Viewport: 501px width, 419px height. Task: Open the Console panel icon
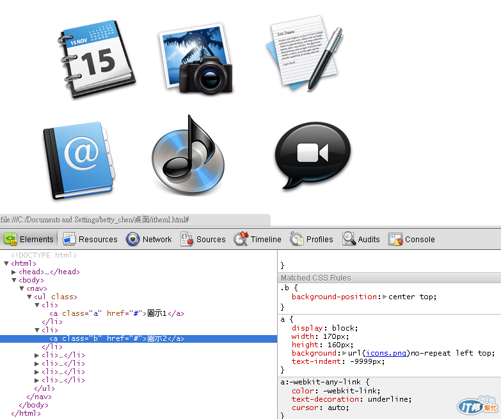pos(395,239)
